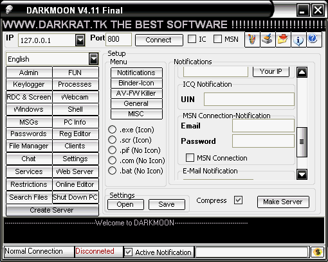
Task: Open the Webcam panel button
Action: 75,97
